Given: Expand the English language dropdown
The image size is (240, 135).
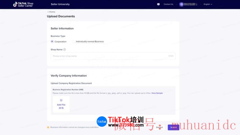Looking at the screenshot, I should (x=208, y=4).
